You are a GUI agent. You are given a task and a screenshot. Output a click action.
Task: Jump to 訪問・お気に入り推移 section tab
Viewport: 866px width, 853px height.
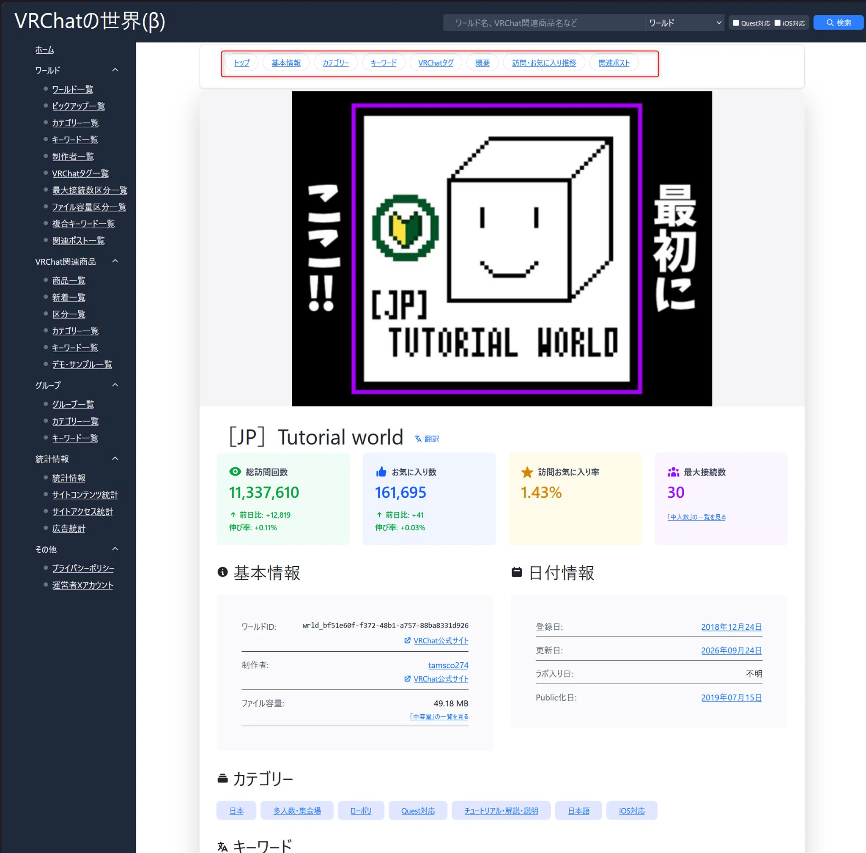pyautogui.click(x=544, y=63)
